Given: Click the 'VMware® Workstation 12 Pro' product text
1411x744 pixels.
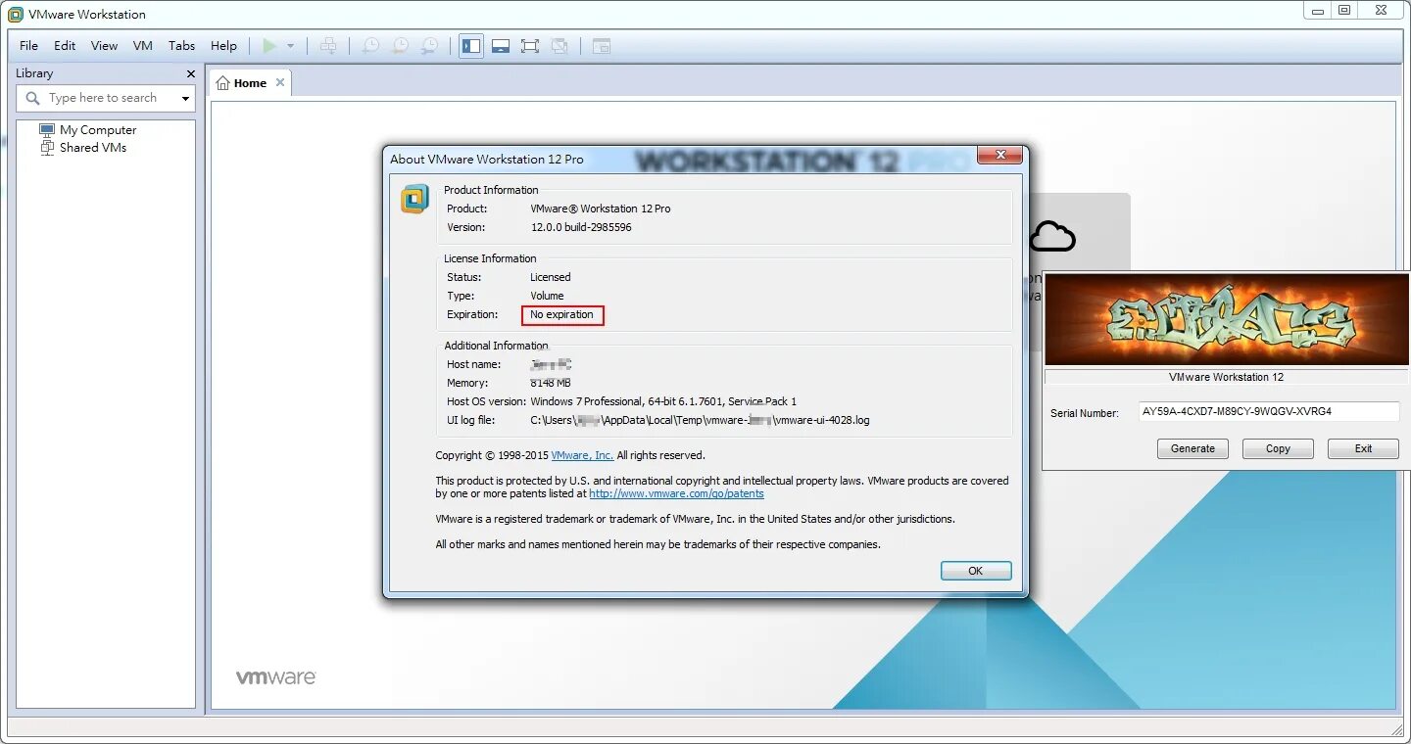Looking at the screenshot, I should click(x=601, y=209).
